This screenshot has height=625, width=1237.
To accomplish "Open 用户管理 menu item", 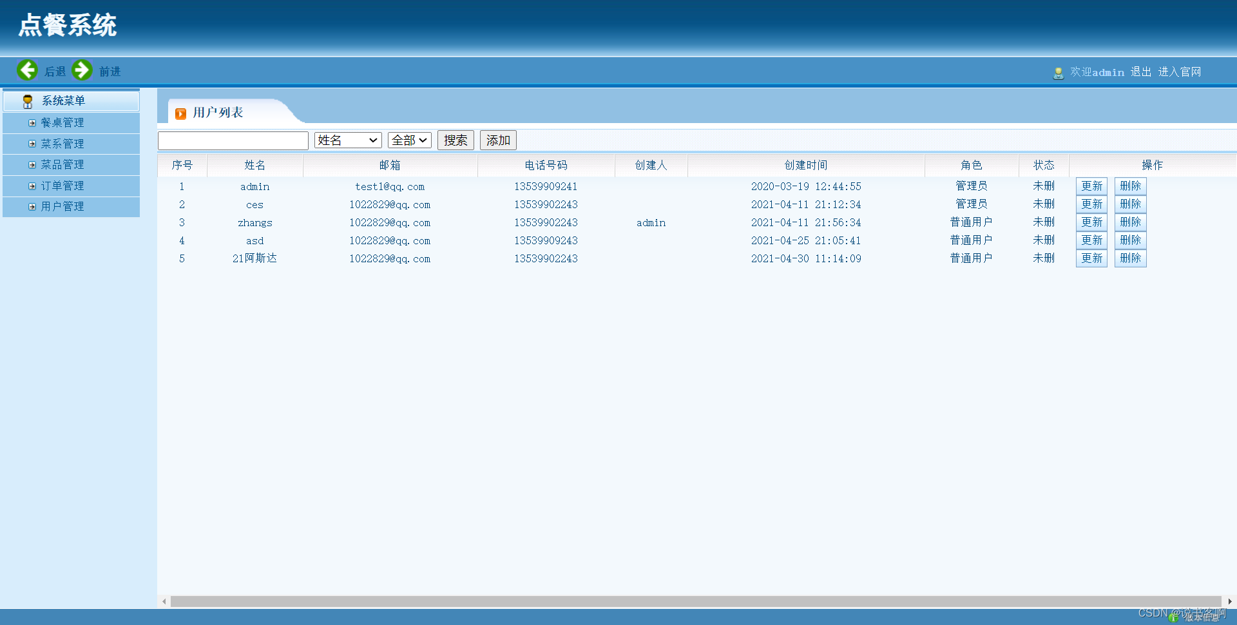I will coord(62,207).
